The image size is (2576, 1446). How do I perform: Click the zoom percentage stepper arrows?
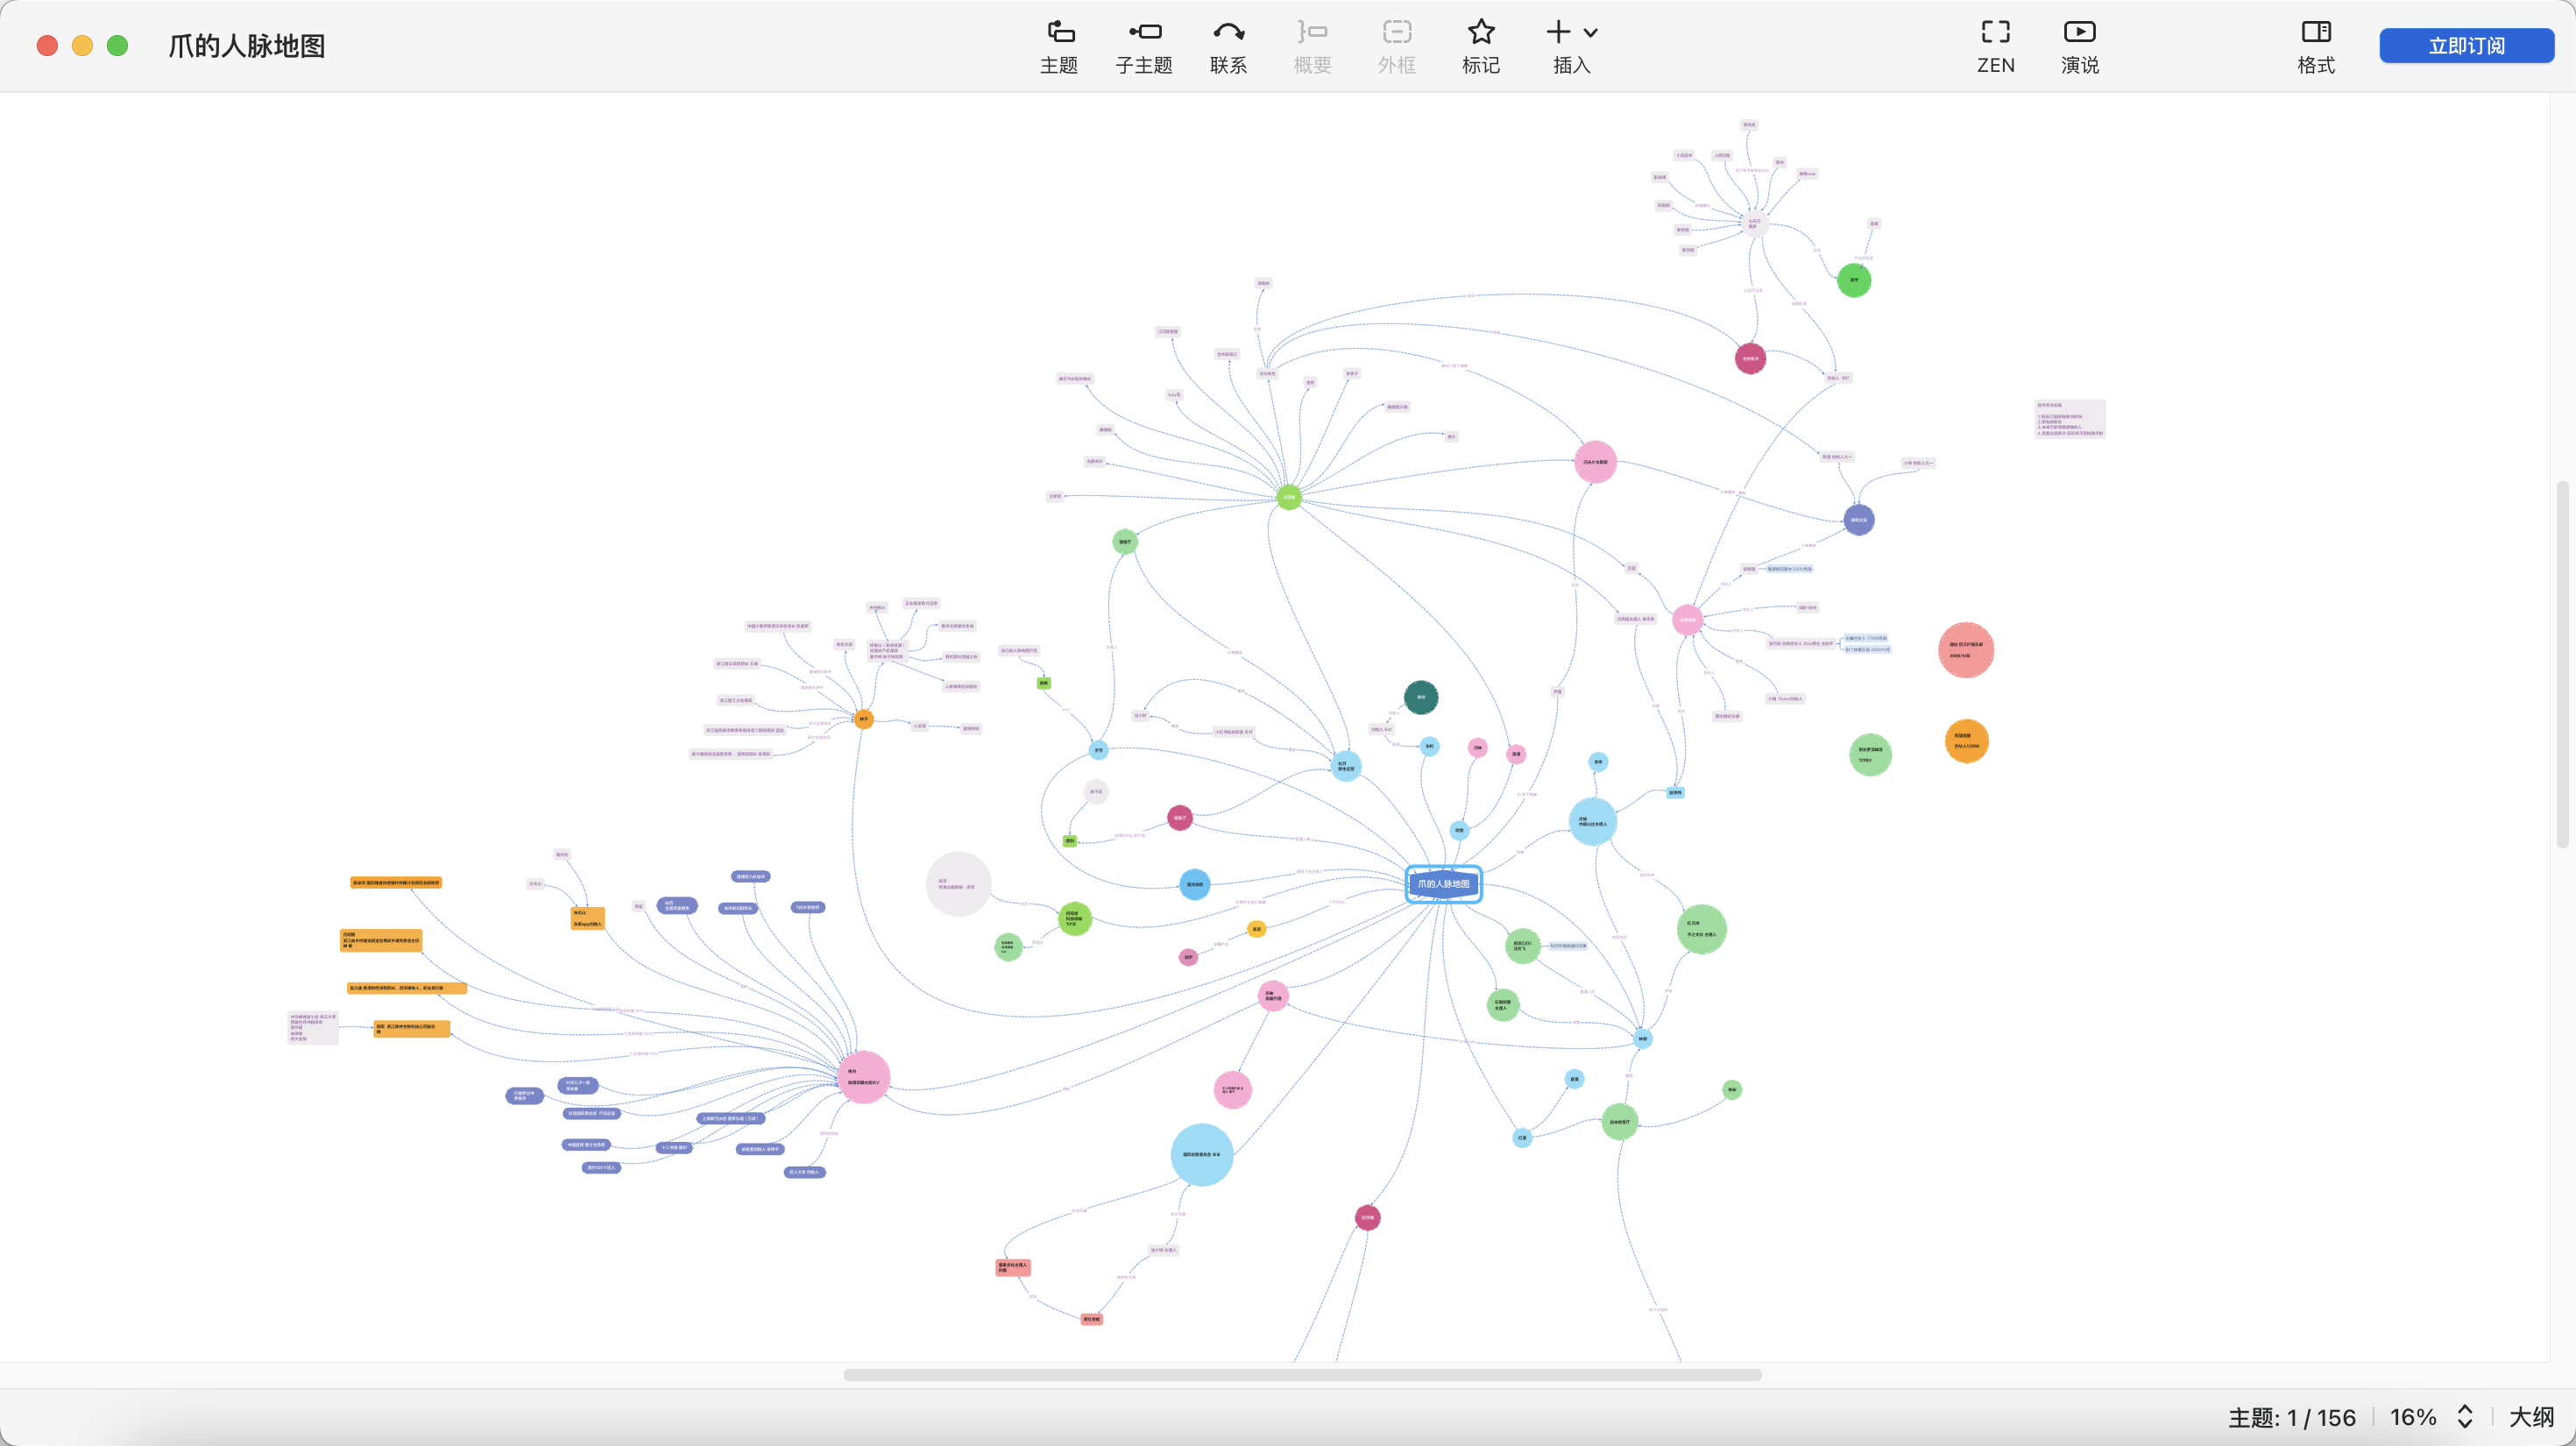coord(2465,1416)
